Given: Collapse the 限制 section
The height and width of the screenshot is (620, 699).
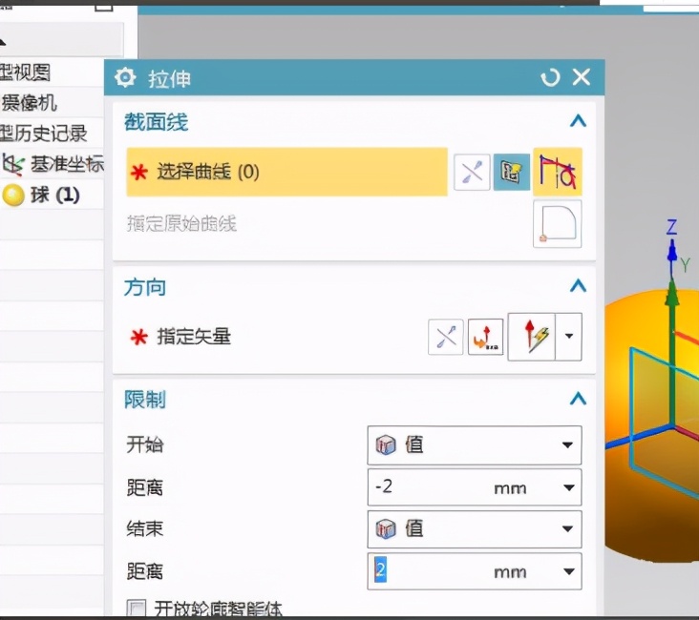Looking at the screenshot, I should click(578, 398).
